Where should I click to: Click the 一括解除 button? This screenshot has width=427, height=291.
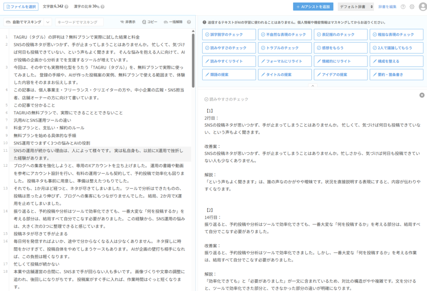pyautogui.click(x=173, y=22)
